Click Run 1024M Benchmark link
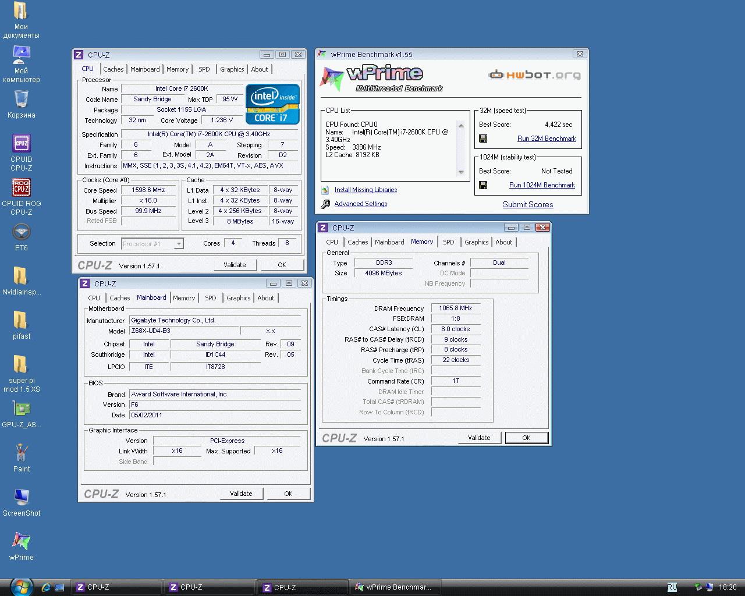 click(x=542, y=185)
